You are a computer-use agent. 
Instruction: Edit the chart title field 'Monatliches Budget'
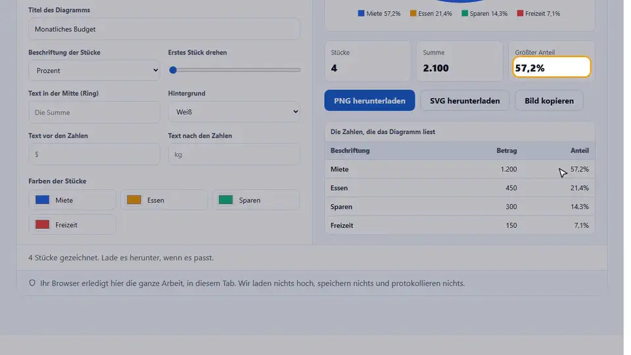pos(164,29)
